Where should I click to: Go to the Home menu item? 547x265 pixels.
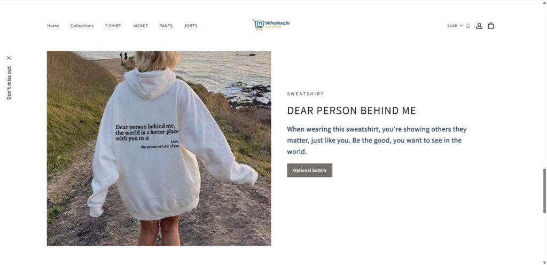pos(53,26)
